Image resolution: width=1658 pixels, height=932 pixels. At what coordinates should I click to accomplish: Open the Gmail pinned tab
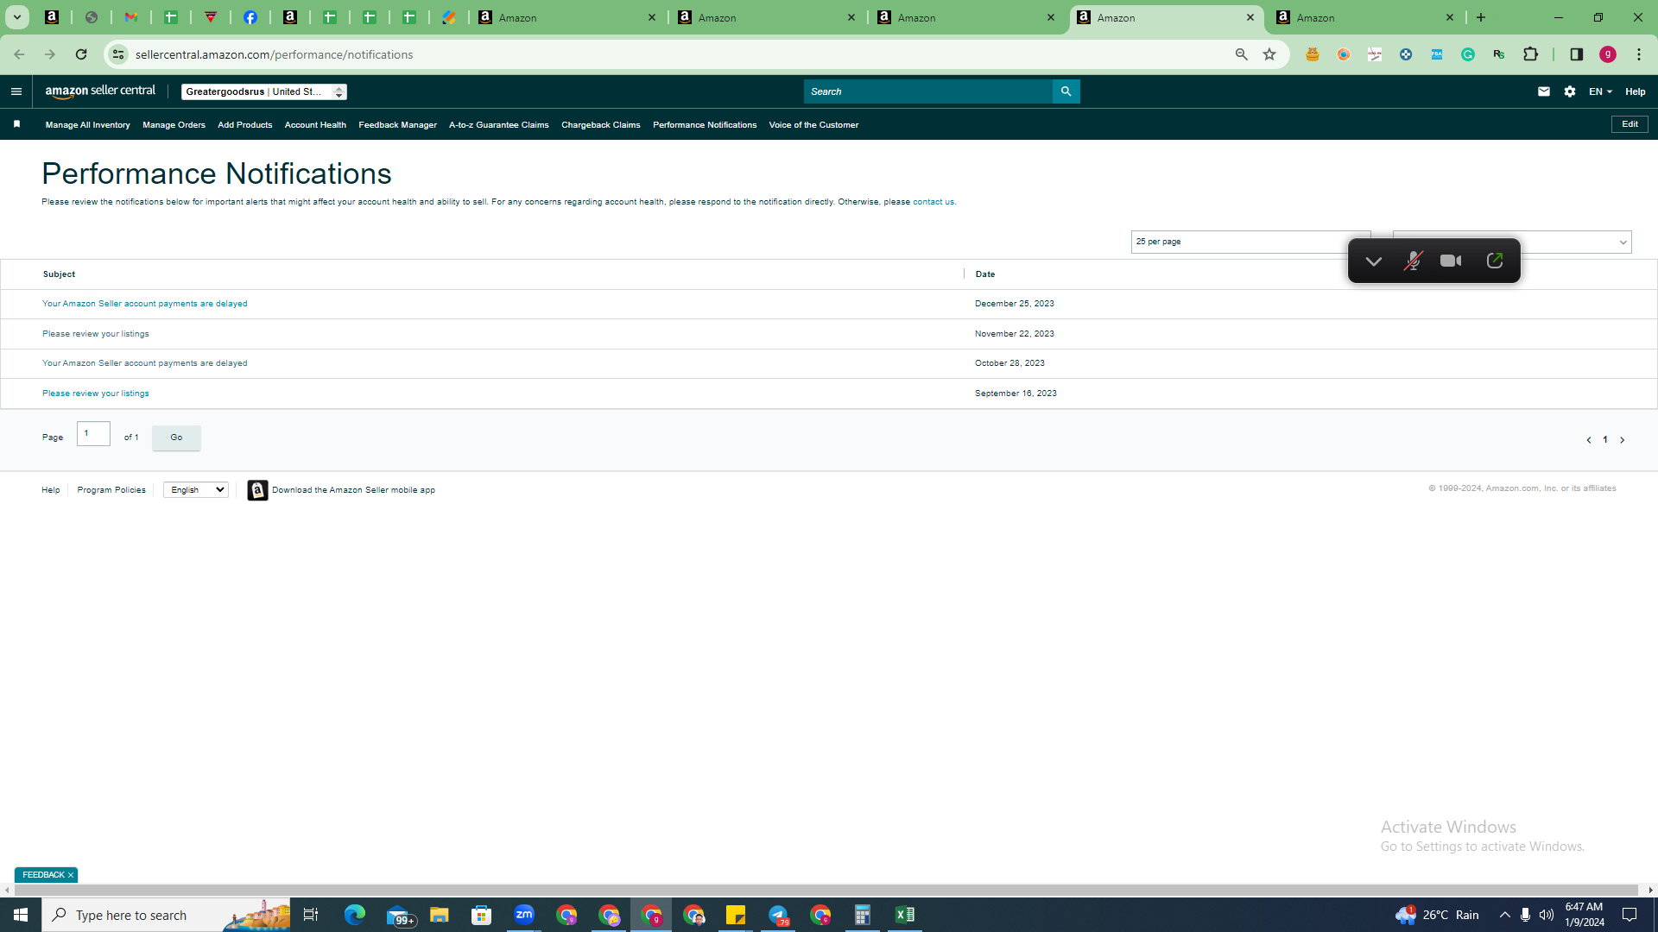(x=131, y=17)
